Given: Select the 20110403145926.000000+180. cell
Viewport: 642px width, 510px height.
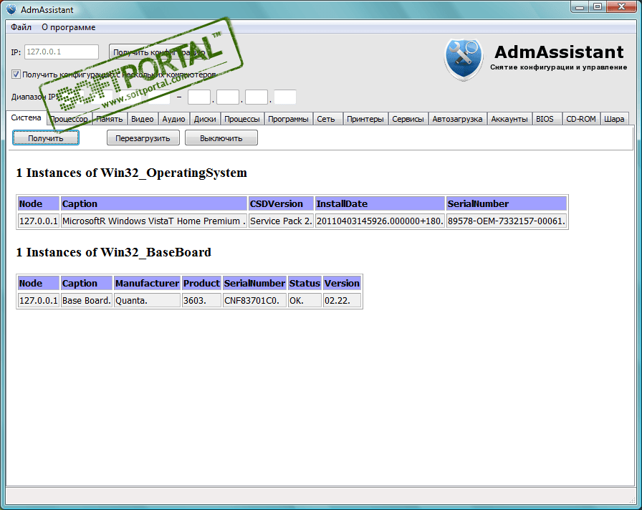Looking at the screenshot, I should click(x=380, y=221).
